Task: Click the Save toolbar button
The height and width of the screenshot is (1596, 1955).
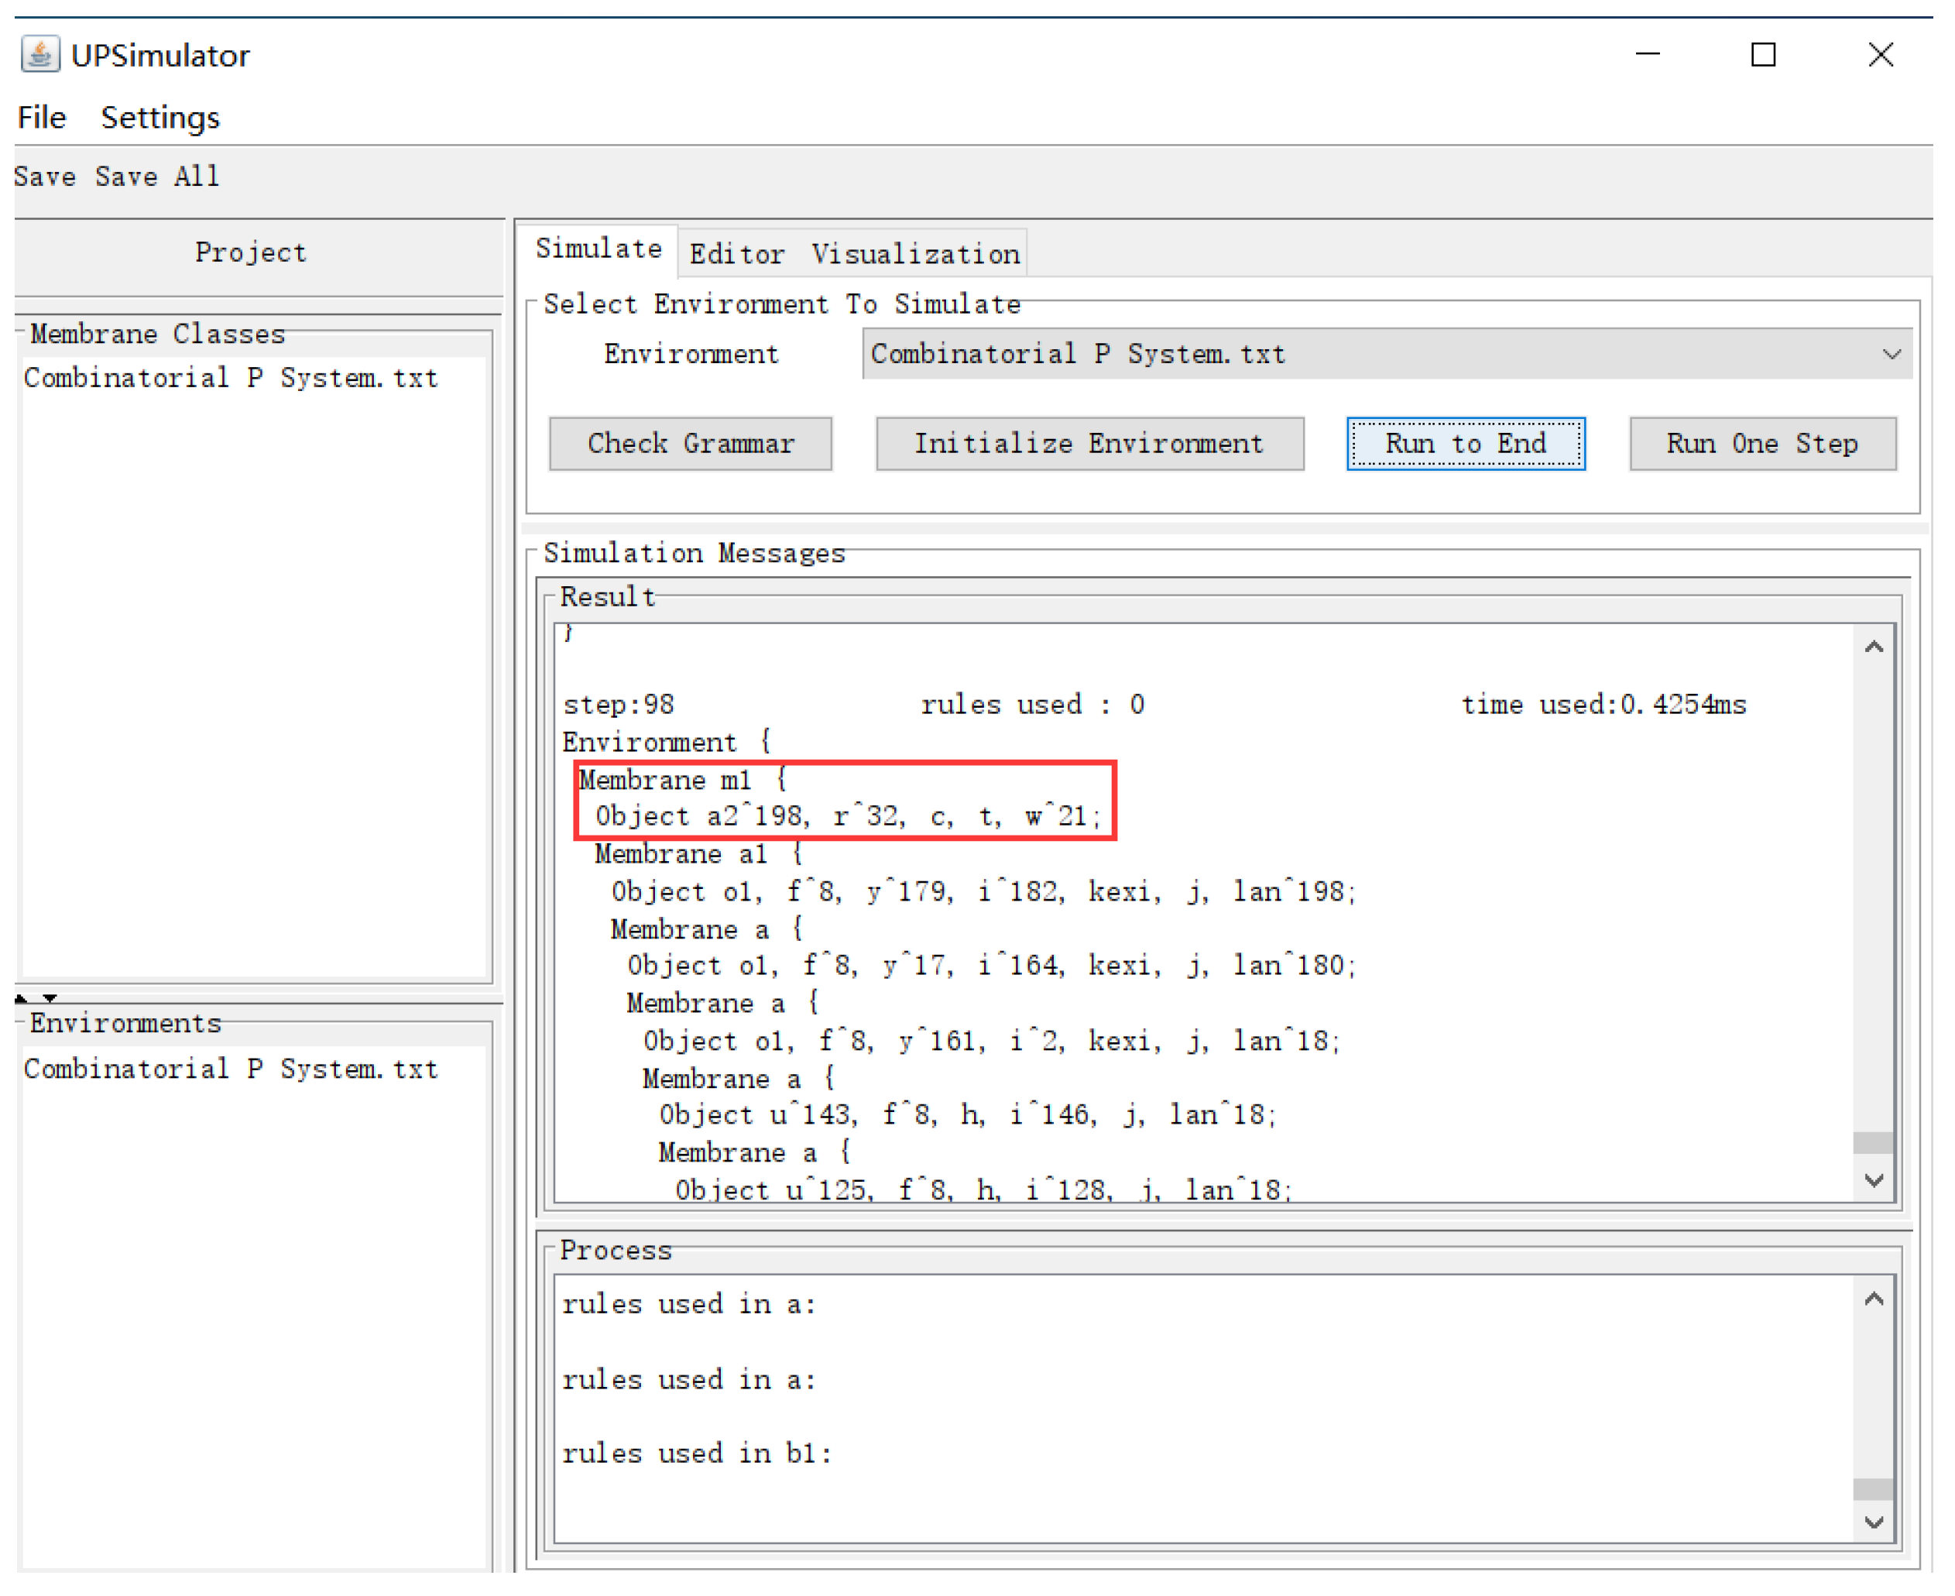Action: [x=44, y=177]
